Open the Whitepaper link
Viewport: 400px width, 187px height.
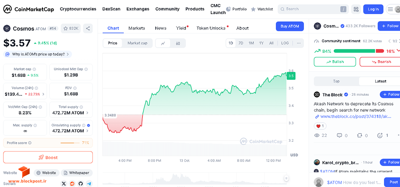point(77,173)
